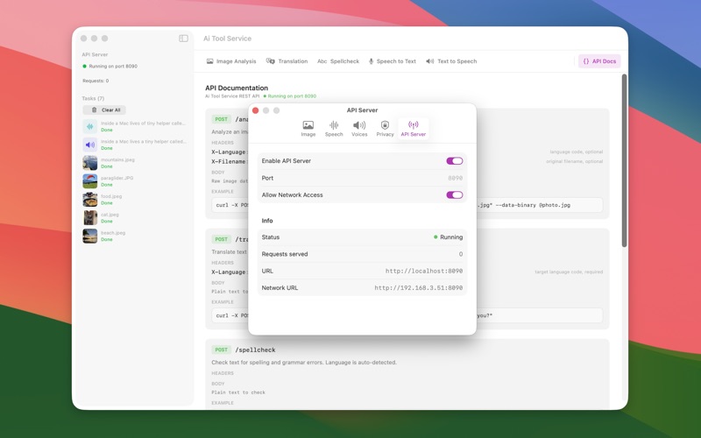Screen dimensions: 701x438
Task: Click the /spellcheck endpoint heading
Action: point(255,350)
